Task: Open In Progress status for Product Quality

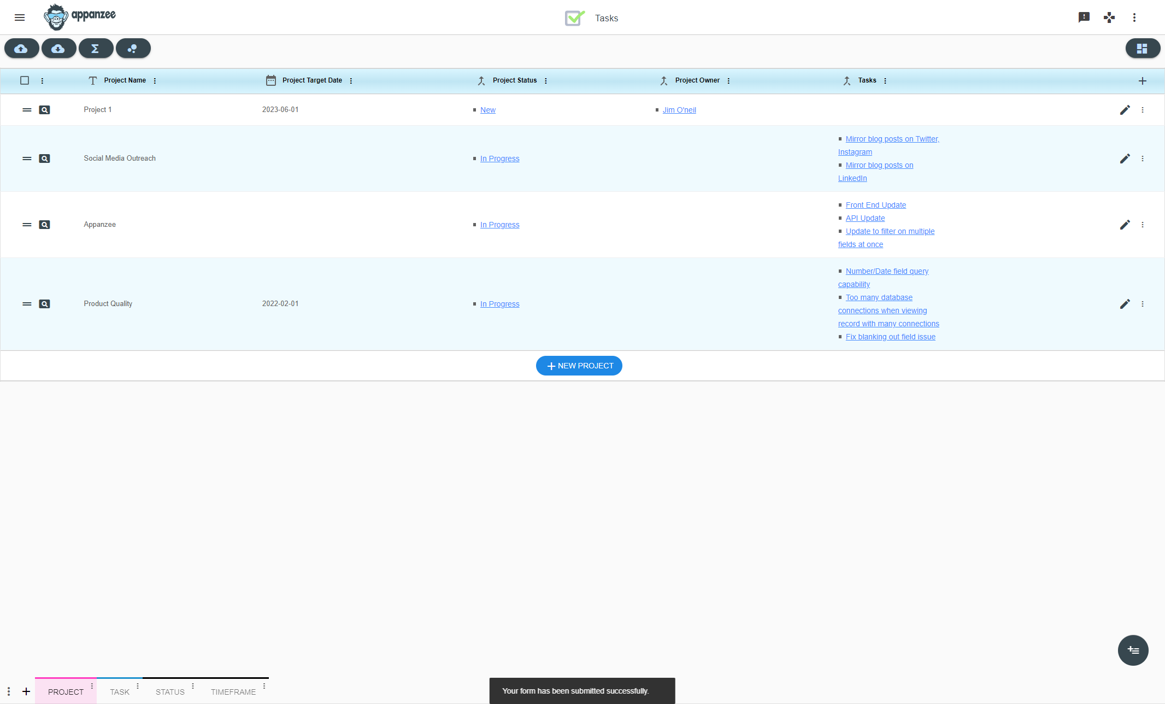Action: (x=500, y=304)
